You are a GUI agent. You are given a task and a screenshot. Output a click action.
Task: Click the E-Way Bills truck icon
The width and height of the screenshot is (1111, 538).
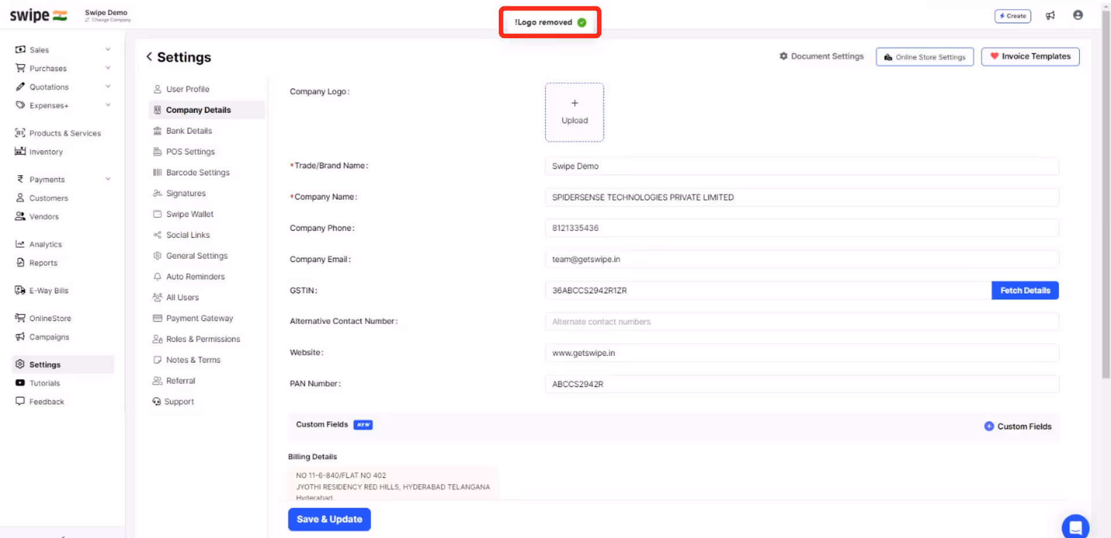[20, 290]
